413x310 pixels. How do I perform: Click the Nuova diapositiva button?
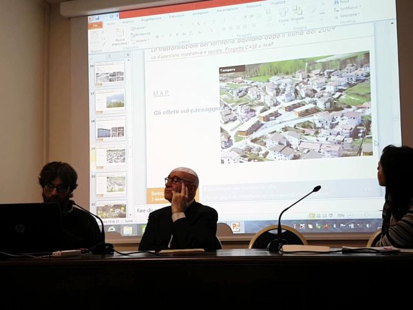pos(119,37)
